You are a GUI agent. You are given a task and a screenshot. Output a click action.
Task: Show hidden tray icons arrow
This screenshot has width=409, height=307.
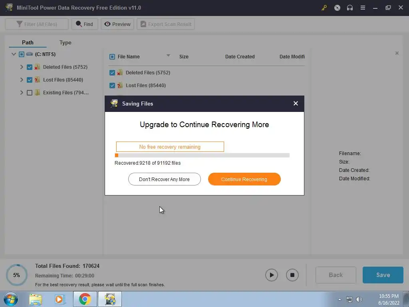click(340, 299)
